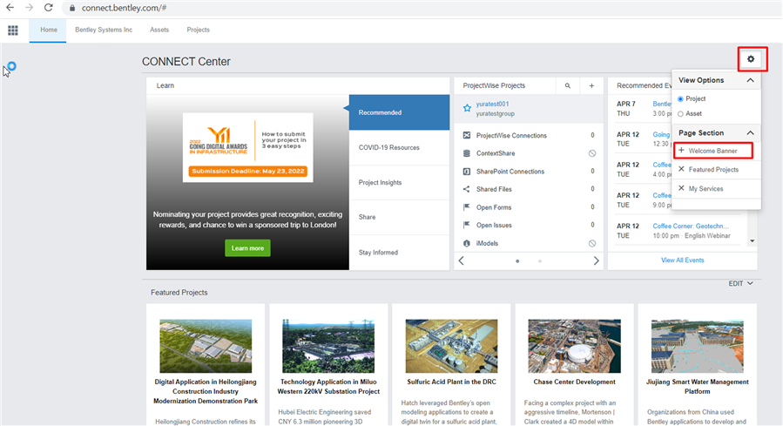Viewport: 783px width, 426px height.
Task: Click the Shared Files label
Action: 494,189
